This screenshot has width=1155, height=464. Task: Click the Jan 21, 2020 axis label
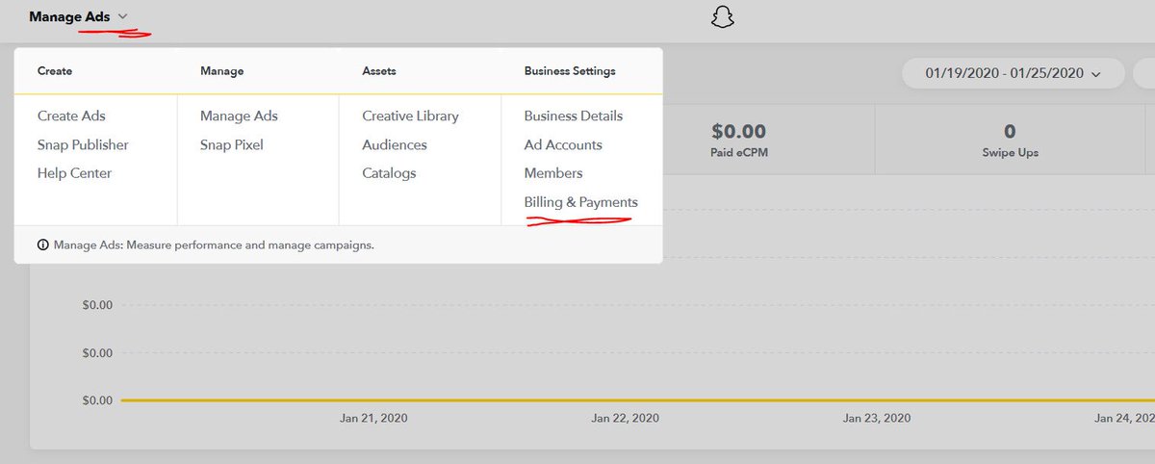point(373,418)
